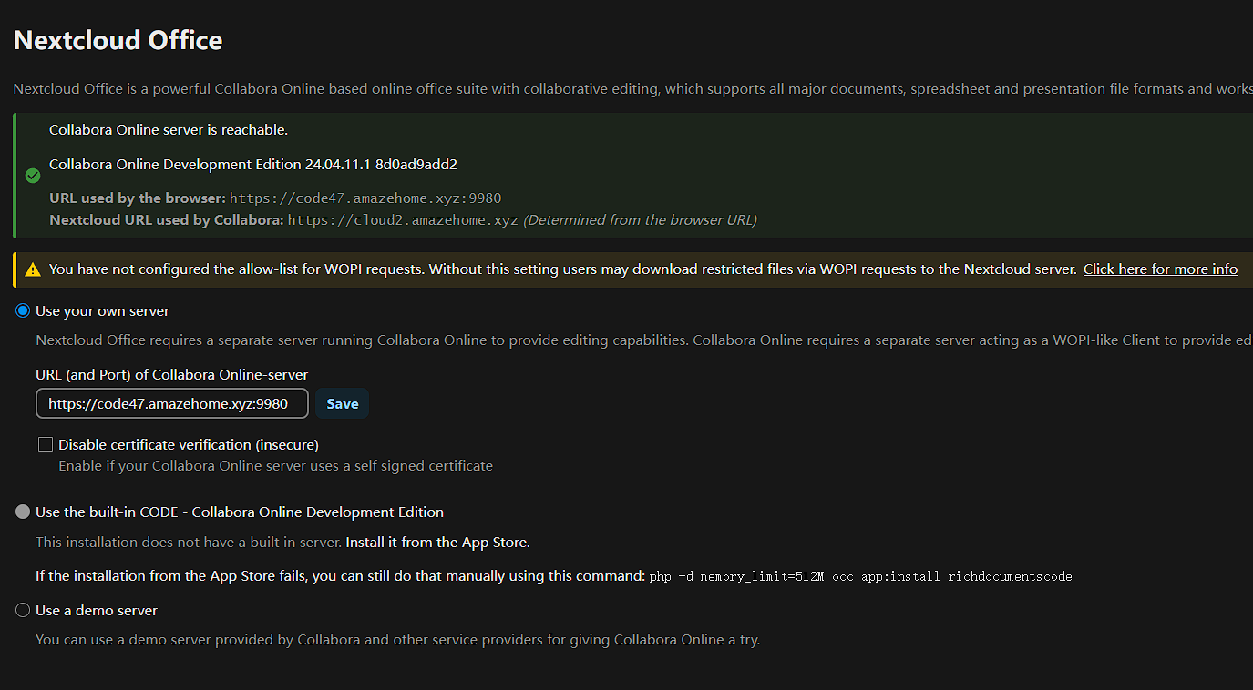This screenshot has width=1253, height=690.
Task: Select the "Use your own server" option
Action: click(22, 310)
